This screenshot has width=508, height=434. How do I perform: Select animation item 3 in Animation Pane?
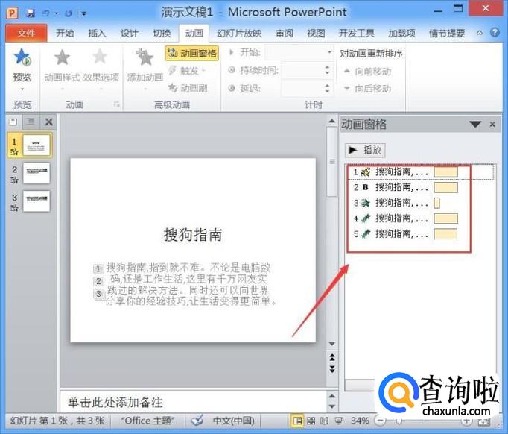click(x=421, y=203)
